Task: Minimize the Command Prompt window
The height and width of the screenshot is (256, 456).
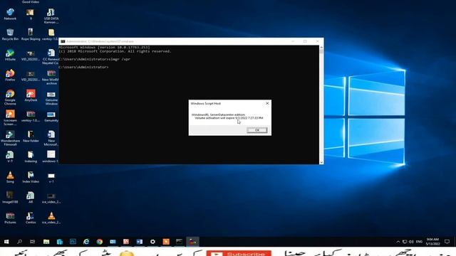Action: click(x=293, y=41)
